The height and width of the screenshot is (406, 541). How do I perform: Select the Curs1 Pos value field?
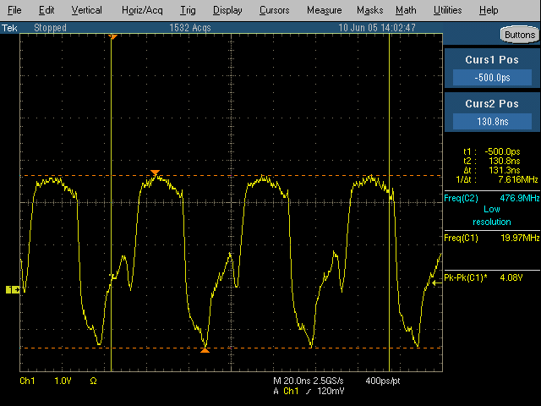tap(492, 77)
